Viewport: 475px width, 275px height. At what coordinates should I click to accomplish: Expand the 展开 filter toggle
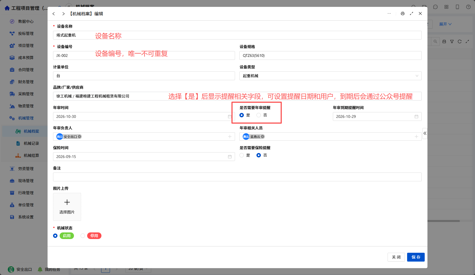445,24
